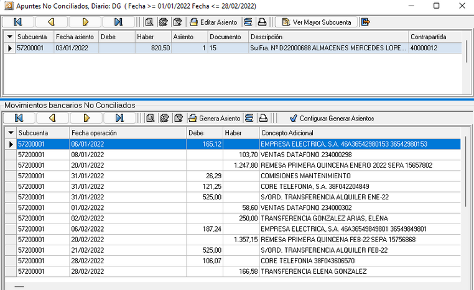474x290 pixels.
Task: Go to last record in Apuntes toolbar
Action: click(x=118, y=22)
